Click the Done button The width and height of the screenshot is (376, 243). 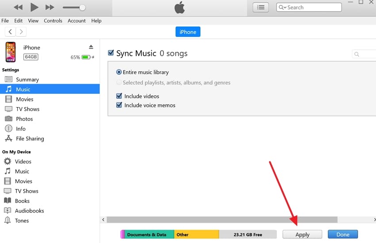pos(343,234)
